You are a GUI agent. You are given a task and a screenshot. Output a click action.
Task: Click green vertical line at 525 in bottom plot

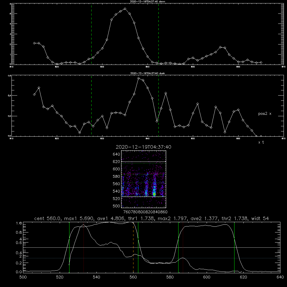69,247
